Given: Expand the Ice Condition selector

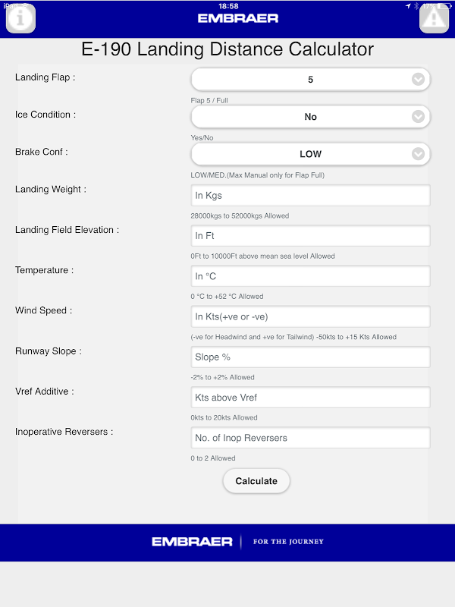Looking at the screenshot, I should 310,117.
